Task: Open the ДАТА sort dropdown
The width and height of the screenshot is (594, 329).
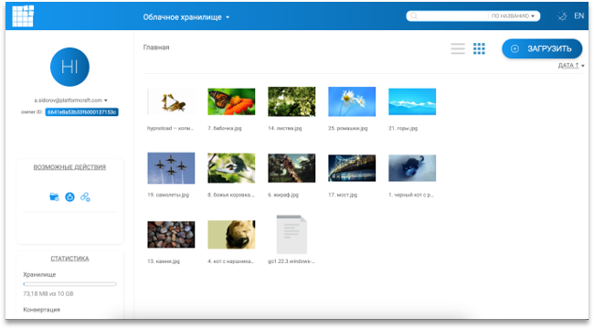Action: 571,66
